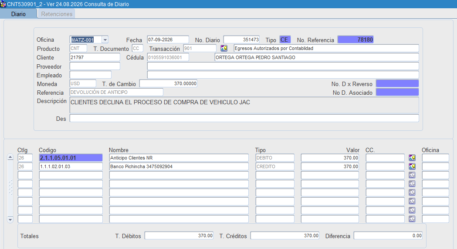Click the Nombre column header

[118, 150]
